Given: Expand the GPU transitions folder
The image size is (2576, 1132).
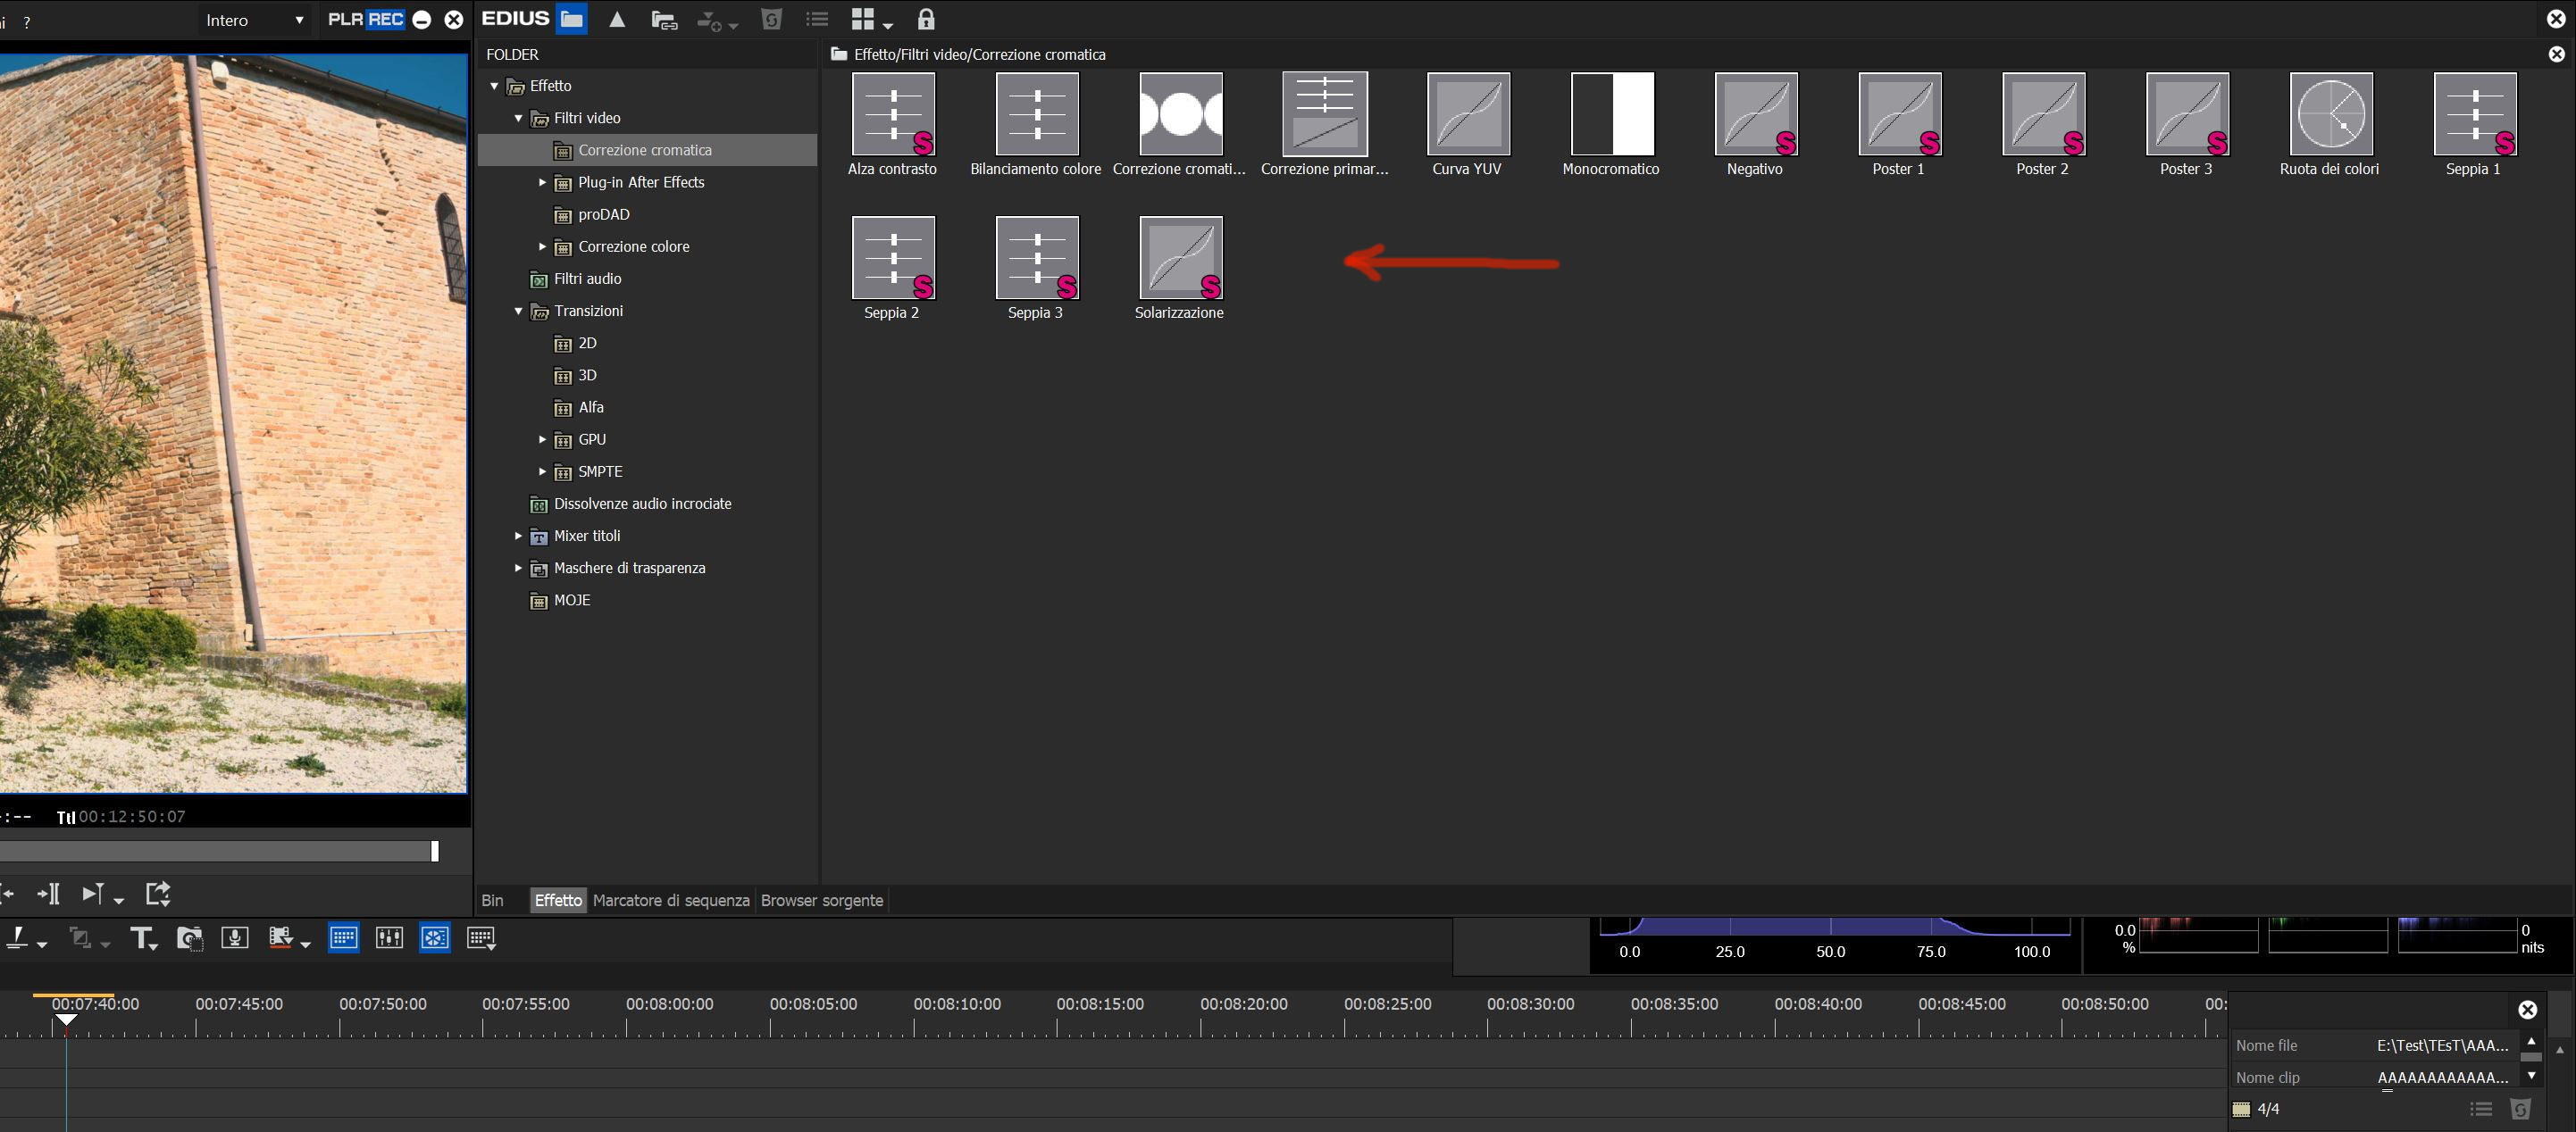Looking at the screenshot, I should [x=542, y=439].
